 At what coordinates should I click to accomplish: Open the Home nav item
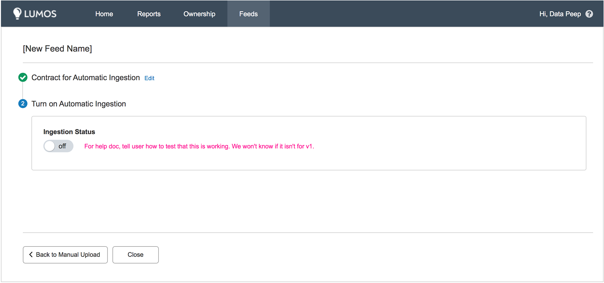tap(104, 14)
